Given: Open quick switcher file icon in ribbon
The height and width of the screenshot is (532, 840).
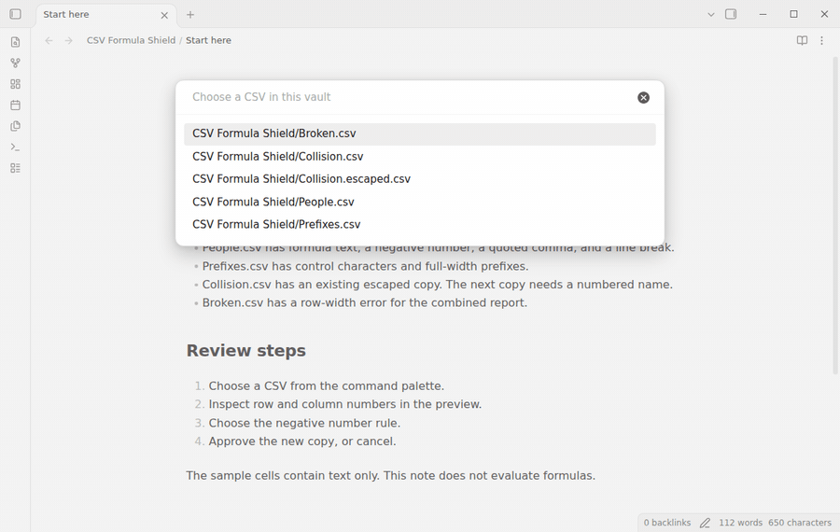Looking at the screenshot, I should point(16,42).
